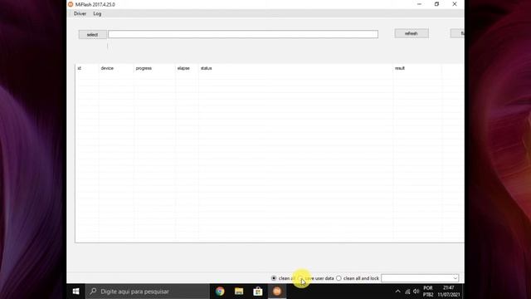Screen dimensions: 531x299
Task: Focus the firmware path input field
Action: [243, 34]
